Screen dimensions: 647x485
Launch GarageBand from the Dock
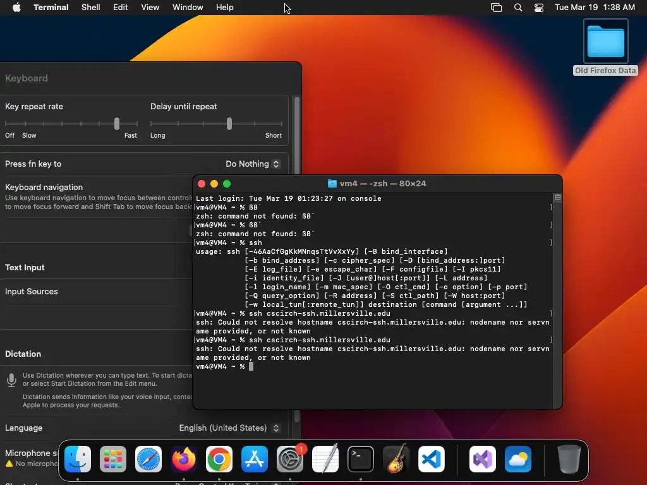point(396,459)
